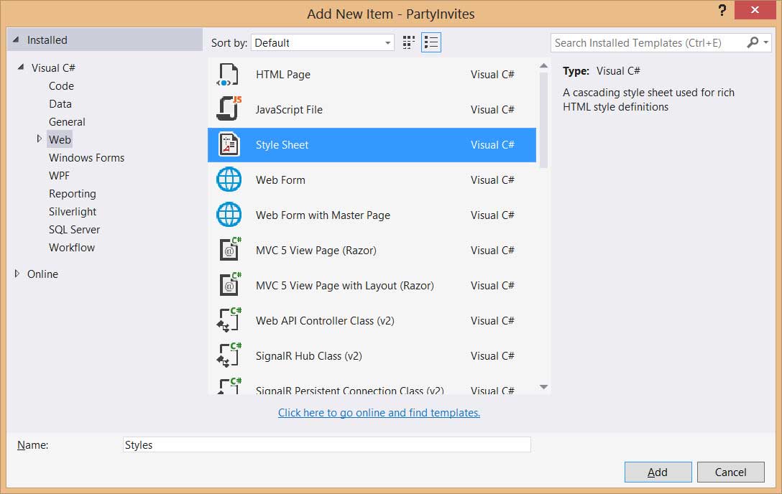This screenshot has height=494, width=782.
Task: Choose MVC 5 View Page with Layout icon
Action: [x=230, y=285]
